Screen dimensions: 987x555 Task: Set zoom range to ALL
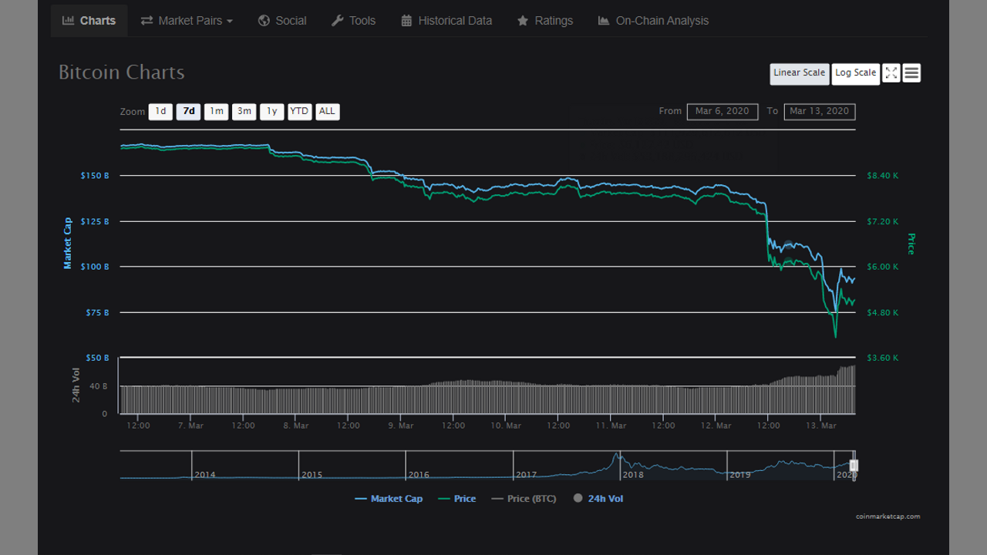click(327, 112)
